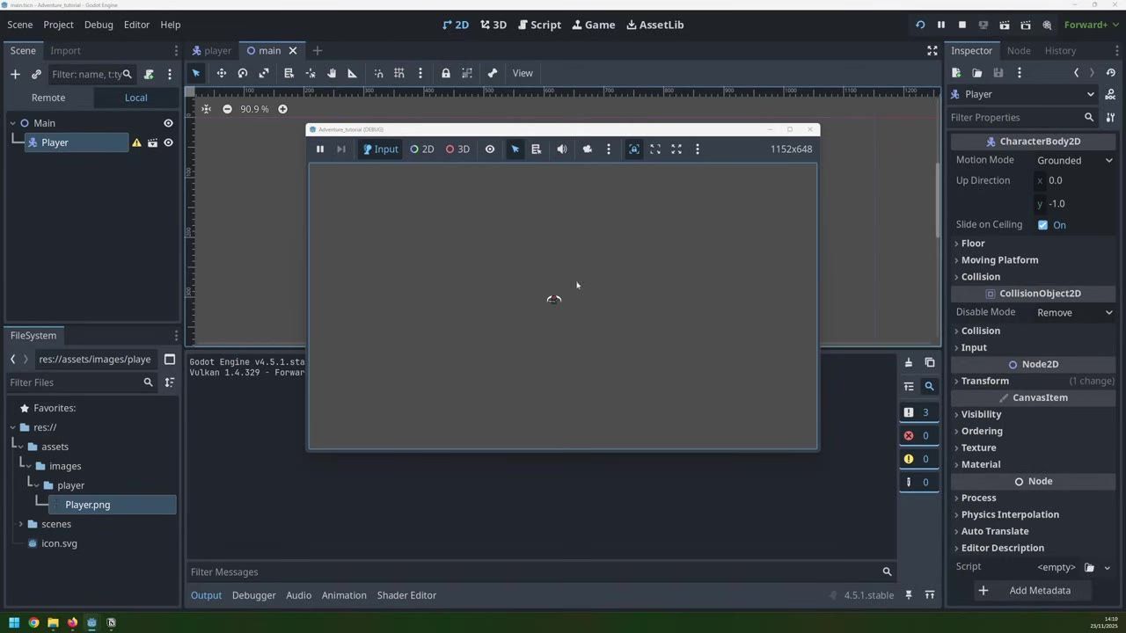
Task: Open object history clock icon in Inspector
Action: 1110,73
